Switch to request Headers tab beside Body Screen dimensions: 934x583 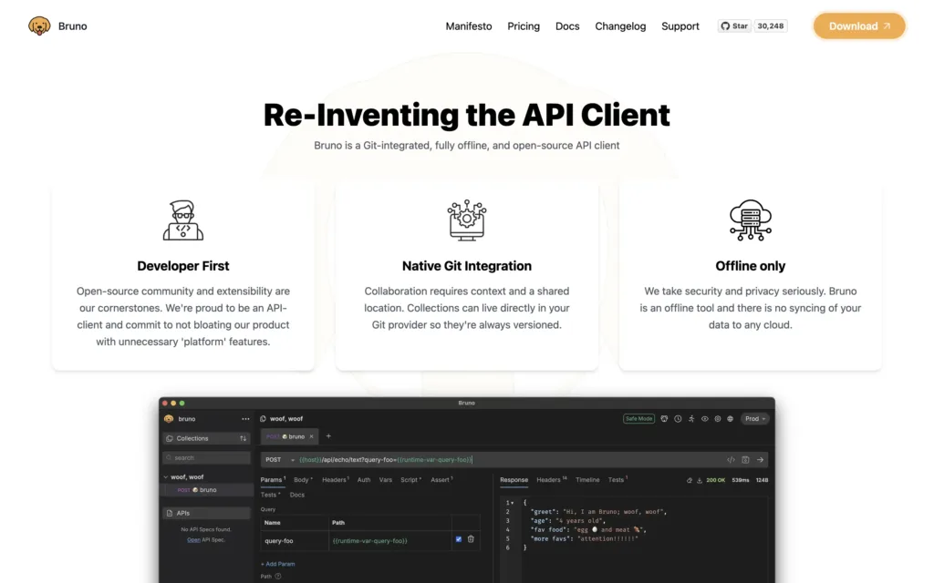336,480
